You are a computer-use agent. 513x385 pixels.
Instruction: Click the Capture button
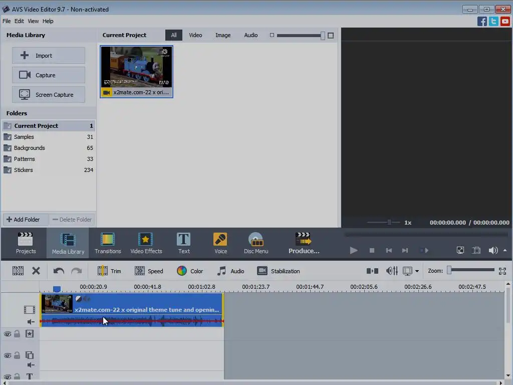(x=49, y=75)
